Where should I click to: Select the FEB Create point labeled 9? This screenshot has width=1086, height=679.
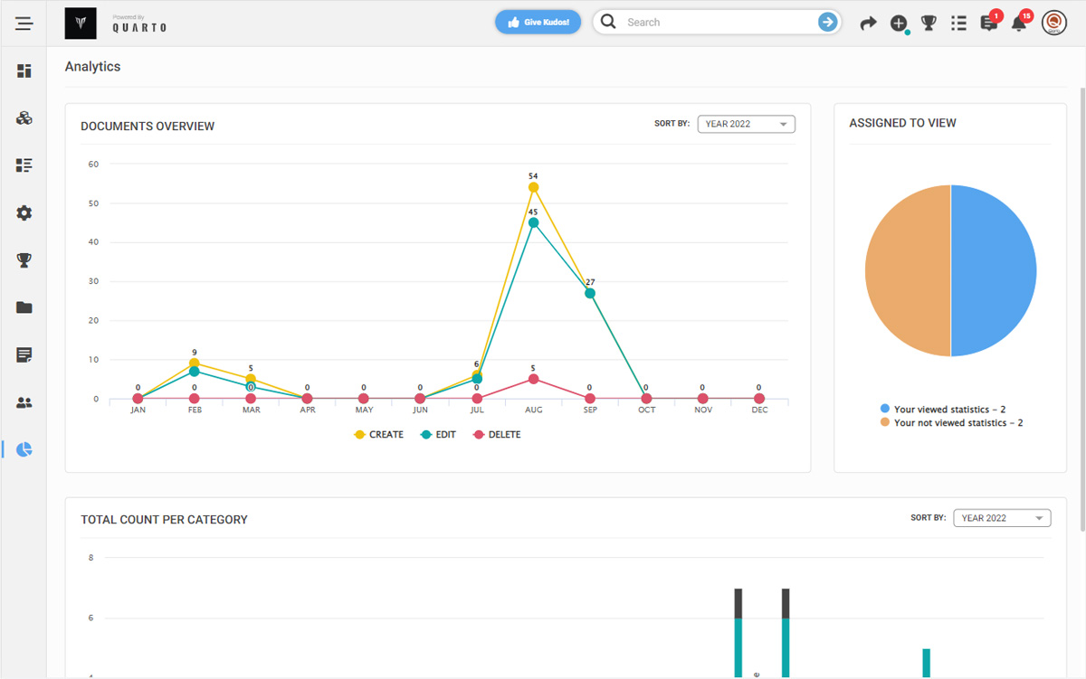195,363
